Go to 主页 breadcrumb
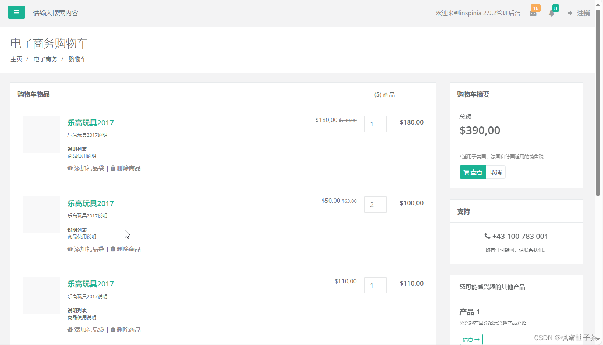603x345 pixels. click(16, 59)
